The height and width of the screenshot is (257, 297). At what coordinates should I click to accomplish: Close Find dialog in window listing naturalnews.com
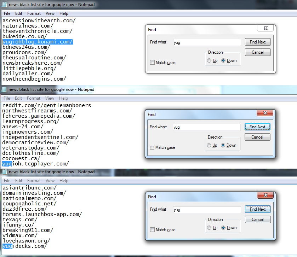265,28
